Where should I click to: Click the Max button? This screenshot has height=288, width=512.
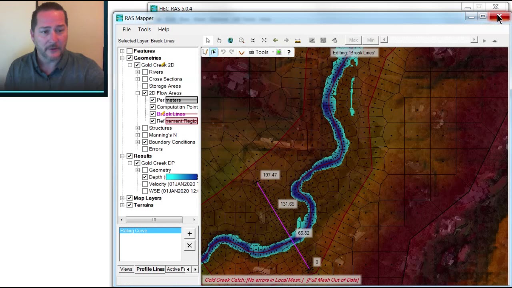[x=353, y=40]
